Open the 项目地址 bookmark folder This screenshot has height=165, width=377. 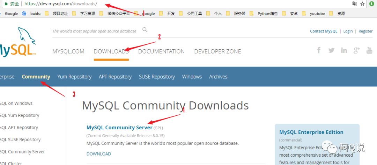point(56,14)
